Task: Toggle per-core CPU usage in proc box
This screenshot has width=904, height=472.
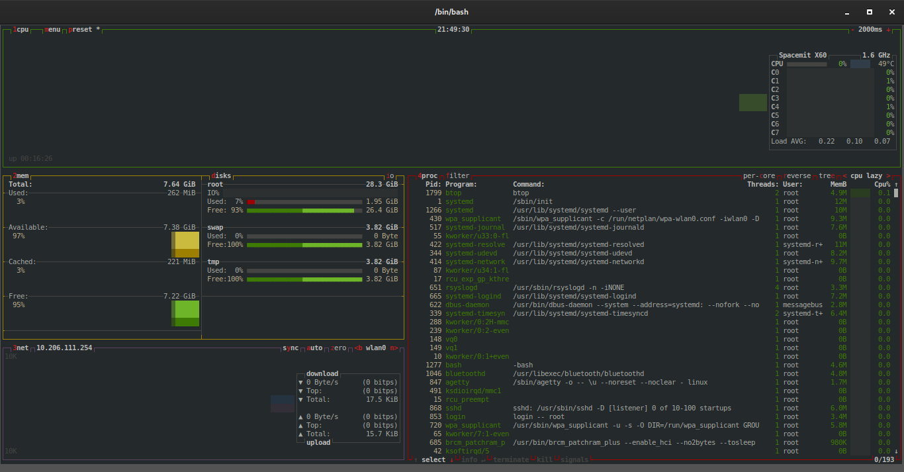Action: (x=759, y=176)
